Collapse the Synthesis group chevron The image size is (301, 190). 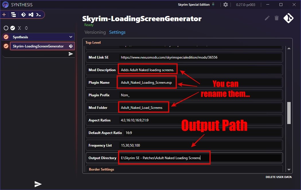[71, 37]
